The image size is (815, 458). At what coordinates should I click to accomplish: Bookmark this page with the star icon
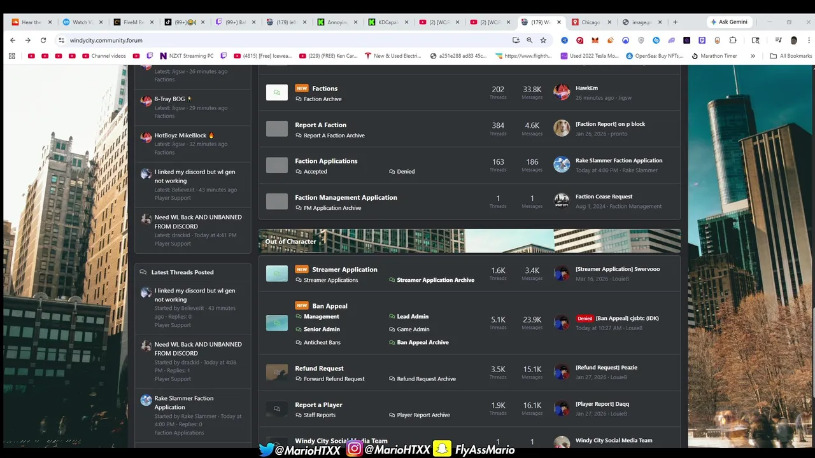[543, 40]
